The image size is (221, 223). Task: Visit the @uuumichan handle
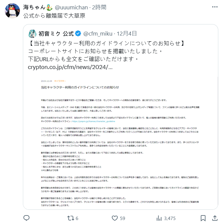pyautogui.click(x=71, y=8)
